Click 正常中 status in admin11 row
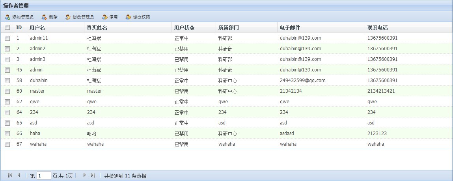 tap(181, 38)
